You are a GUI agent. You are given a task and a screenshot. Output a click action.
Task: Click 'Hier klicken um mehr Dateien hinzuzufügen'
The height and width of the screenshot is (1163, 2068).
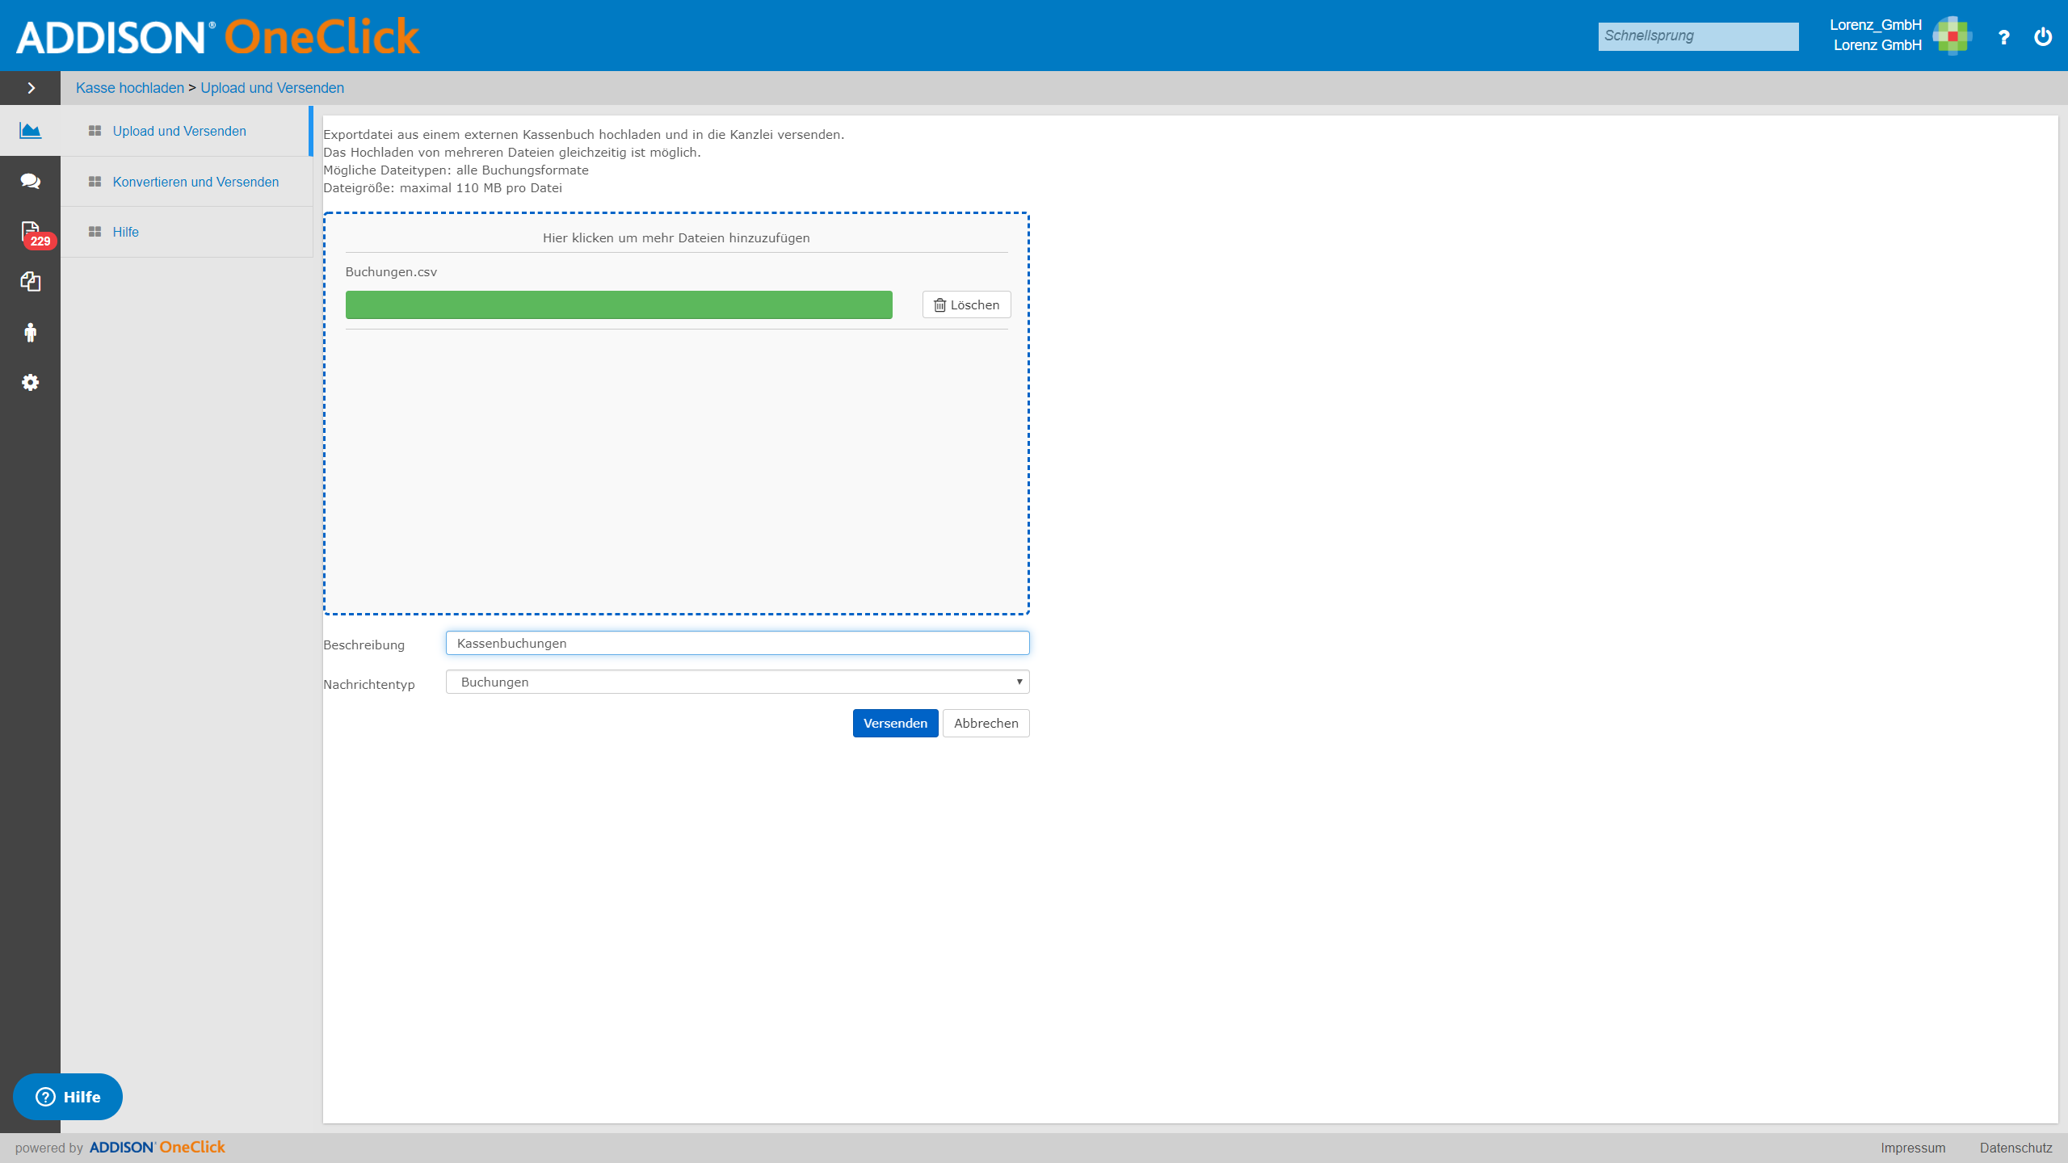(x=676, y=238)
